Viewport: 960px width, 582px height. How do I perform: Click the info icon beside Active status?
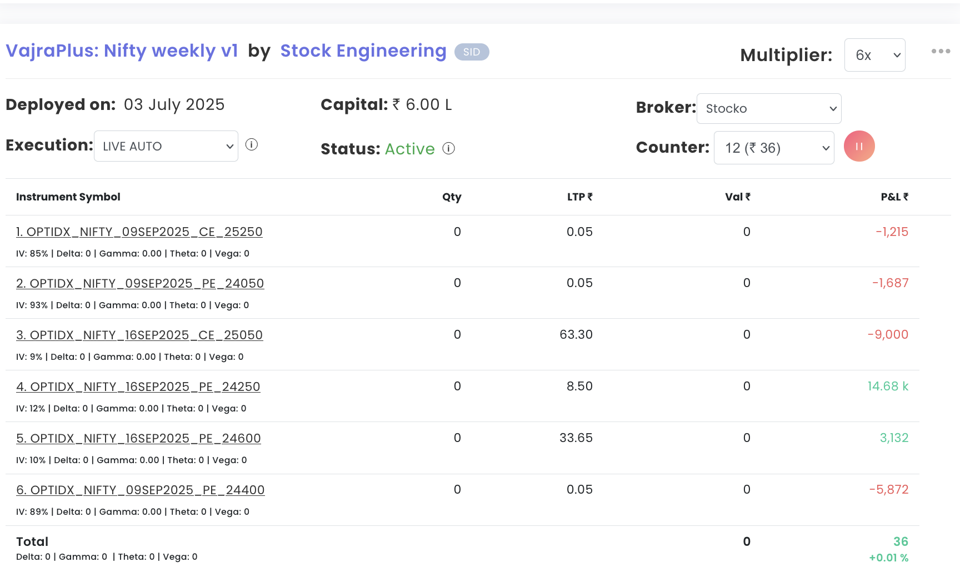(448, 148)
